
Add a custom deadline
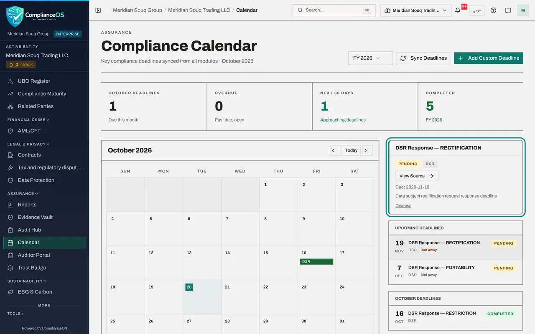(489, 58)
